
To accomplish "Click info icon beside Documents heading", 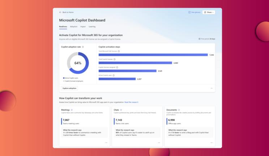I will click(179, 110).
